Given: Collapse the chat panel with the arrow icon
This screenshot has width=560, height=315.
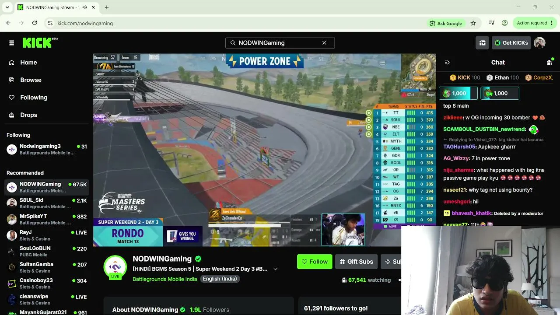Looking at the screenshot, I should pyautogui.click(x=447, y=63).
